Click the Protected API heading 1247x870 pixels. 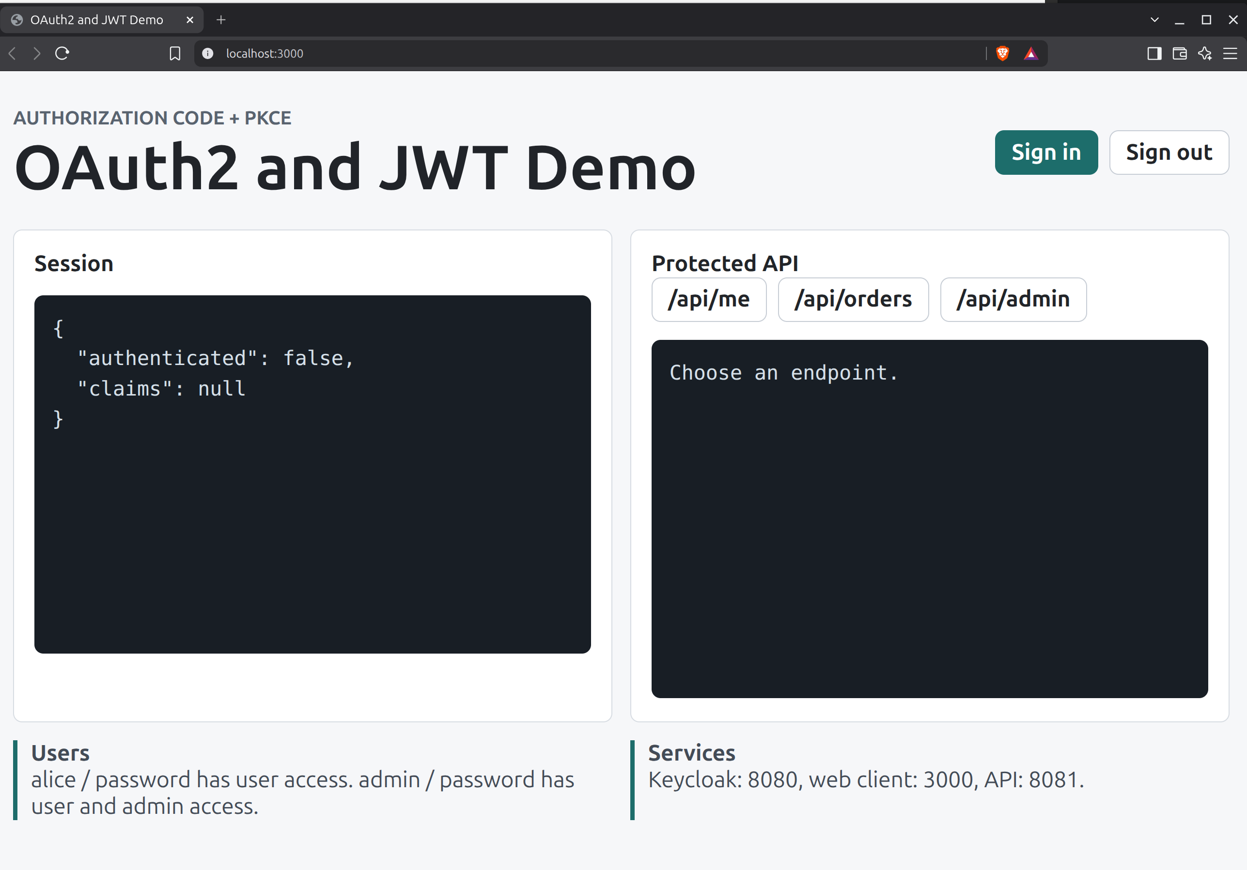(x=725, y=264)
